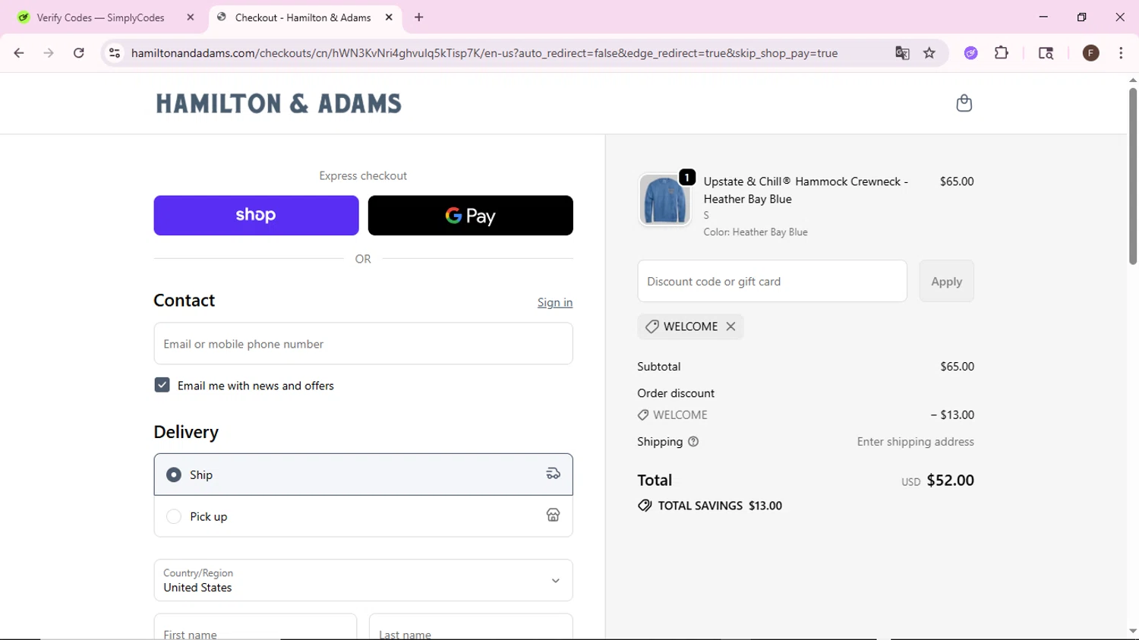This screenshot has width=1139, height=640.
Task: Click the Hamilton & Adams logo
Action: click(279, 103)
